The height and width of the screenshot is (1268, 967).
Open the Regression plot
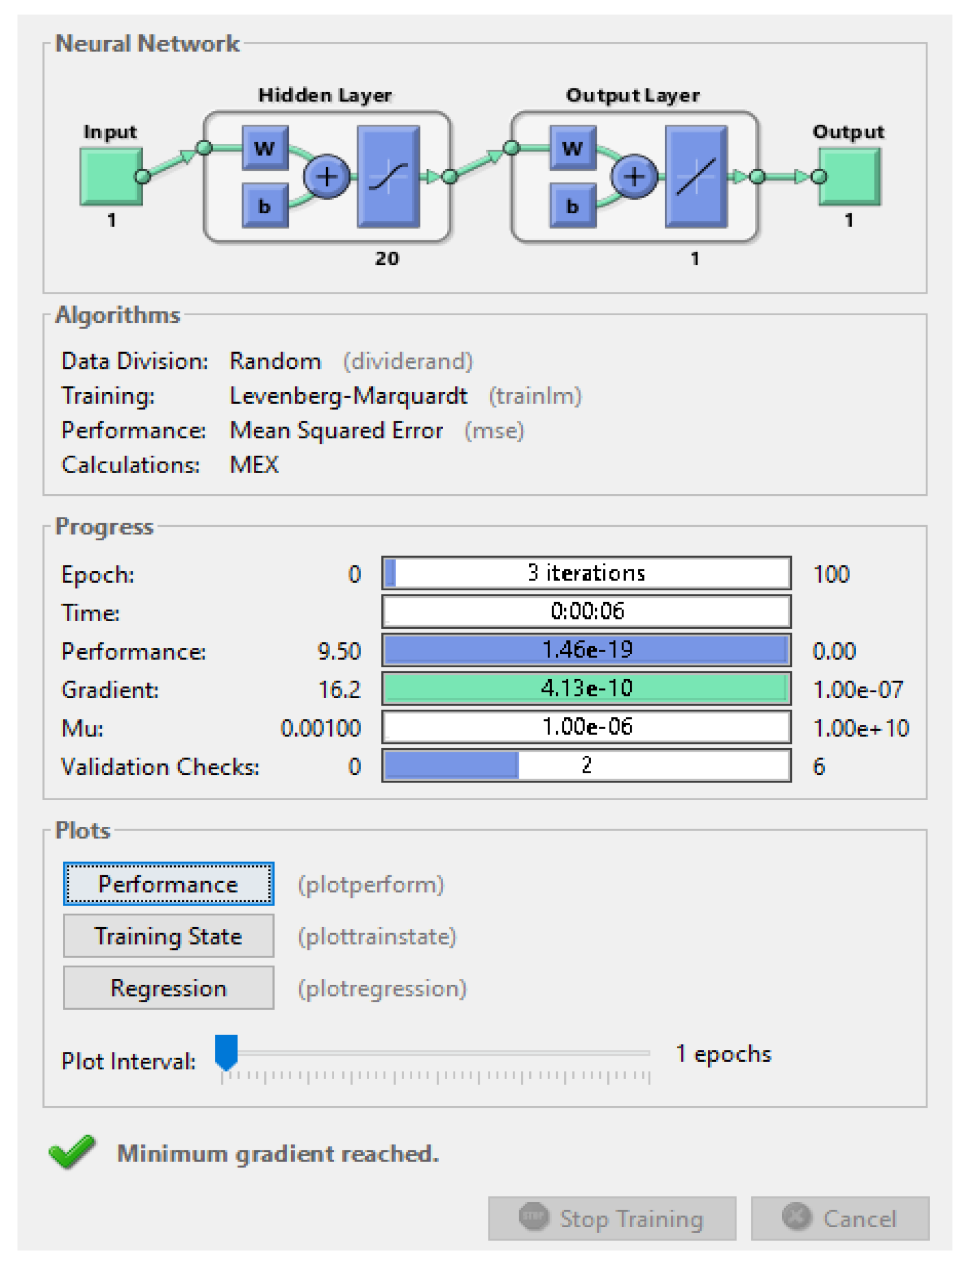point(168,988)
